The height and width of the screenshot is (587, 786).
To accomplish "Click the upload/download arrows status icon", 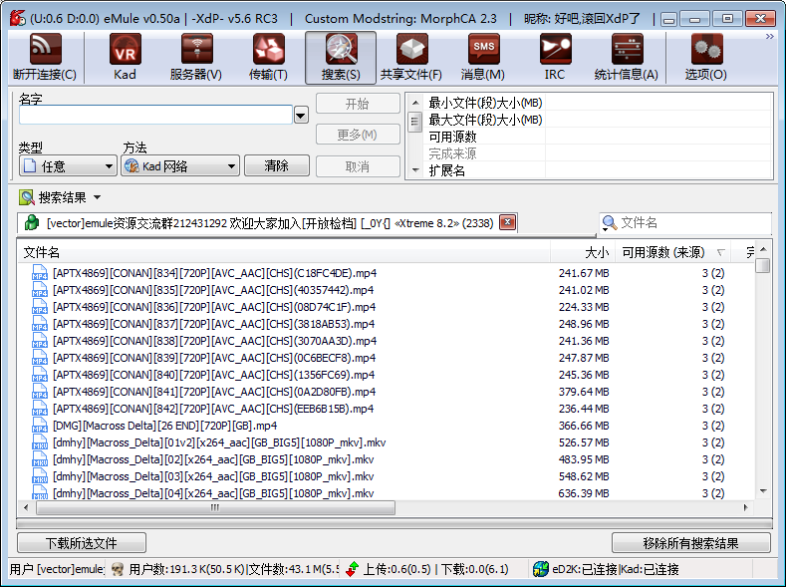I will tap(353, 569).
